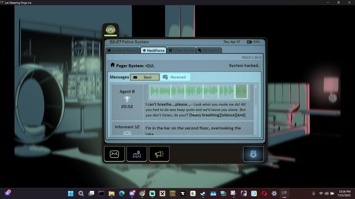Open clock showing 10:36 PM
Viewport: 355px width, 199px height.
click(344, 193)
